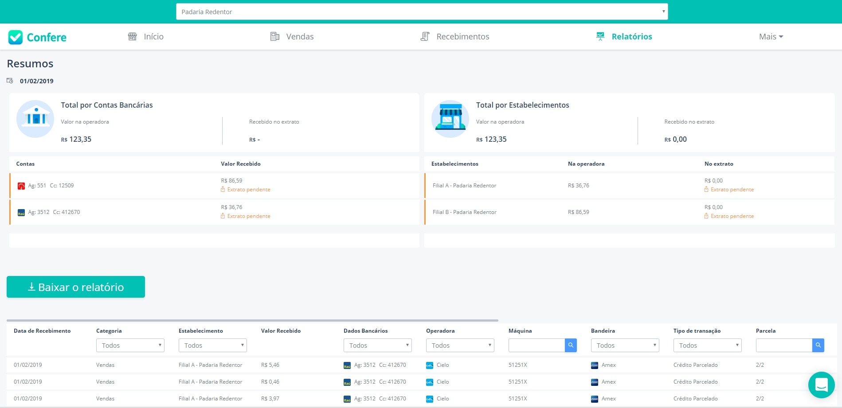Navigate to the Recebimentos section

[463, 36]
